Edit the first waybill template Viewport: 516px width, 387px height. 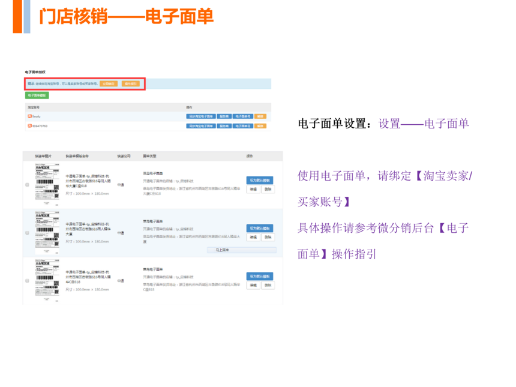coord(253,189)
